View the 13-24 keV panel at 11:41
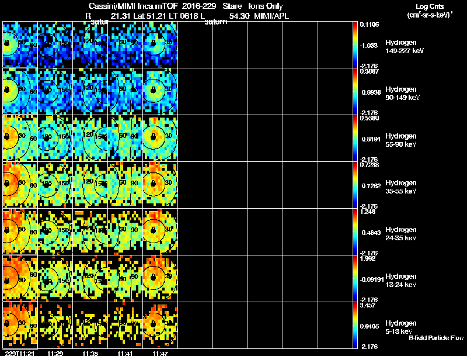The image size is (467, 356). pos(126,278)
